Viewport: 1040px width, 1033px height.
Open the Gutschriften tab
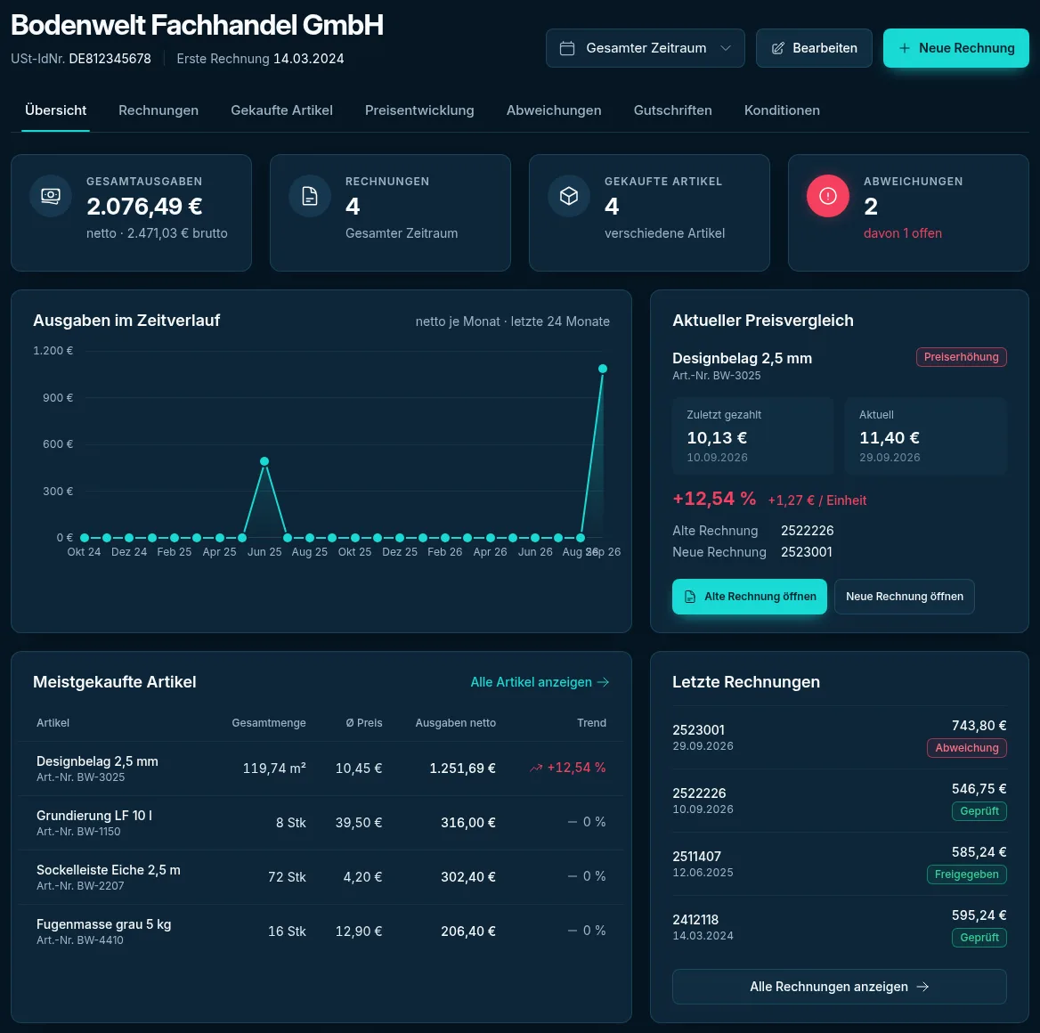coord(672,110)
